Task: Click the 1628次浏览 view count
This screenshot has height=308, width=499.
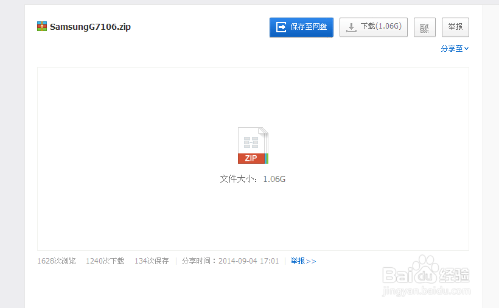Action: pyautogui.click(x=57, y=261)
